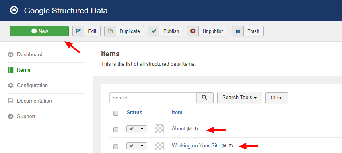Click the red Unpublish cross icon
The height and width of the screenshot is (153, 342).
tap(193, 31)
